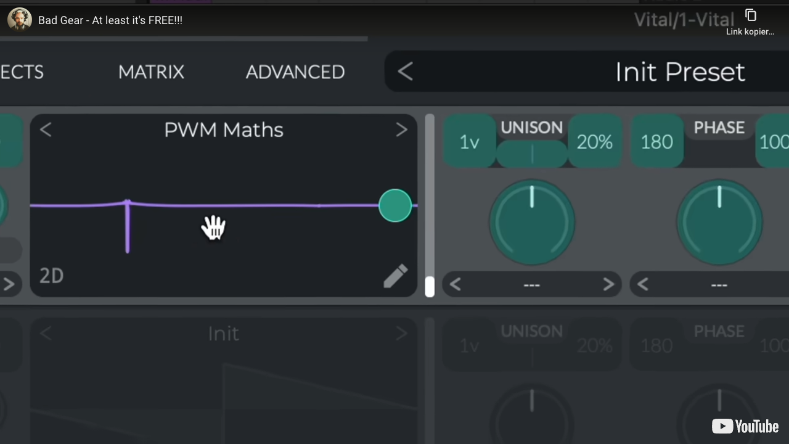
Task: Open previous modulation option under the phase knob
Action: (643, 284)
